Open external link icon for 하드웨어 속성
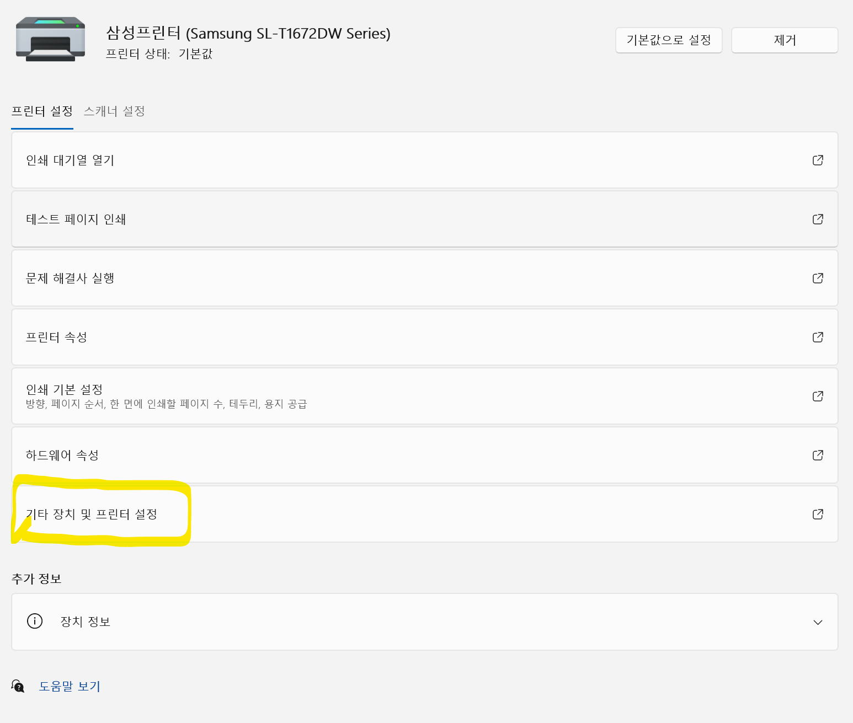The width and height of the screenshot is (853, 723). [818, 455]
